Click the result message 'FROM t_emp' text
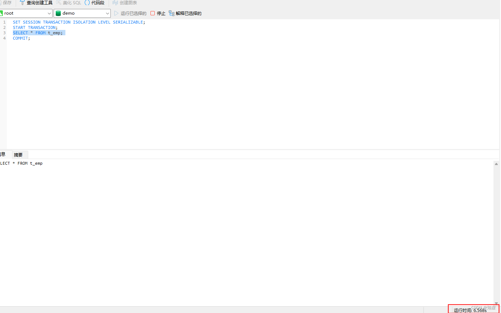501x313 pixels. [x=30, y=163]
